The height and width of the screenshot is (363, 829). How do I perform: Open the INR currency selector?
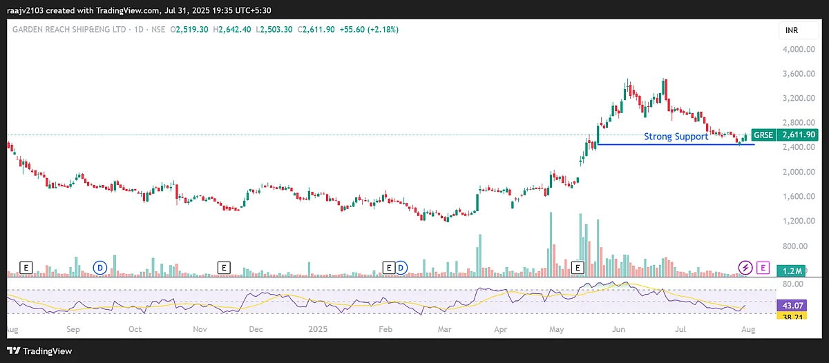[799, 31]
